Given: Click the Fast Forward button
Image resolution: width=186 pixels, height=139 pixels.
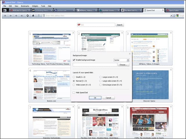Looking at the screenshot, I should coord(22,16).
